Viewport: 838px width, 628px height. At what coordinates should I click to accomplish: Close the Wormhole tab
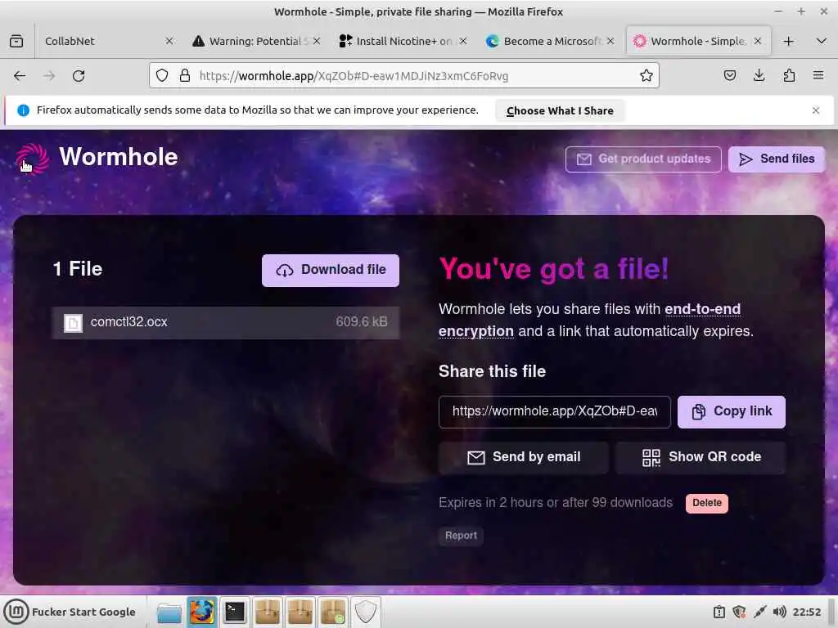757,41
